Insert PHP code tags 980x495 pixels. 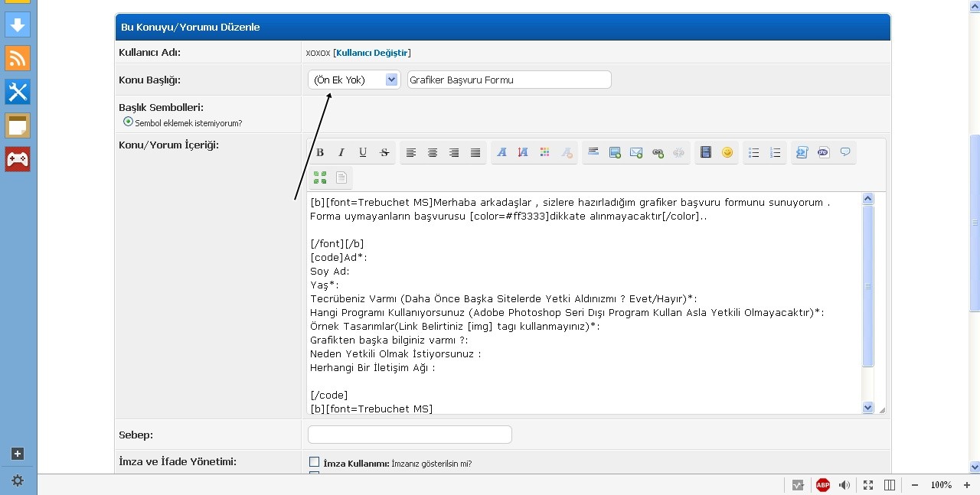pyautogui.click(x=824, y=153)
